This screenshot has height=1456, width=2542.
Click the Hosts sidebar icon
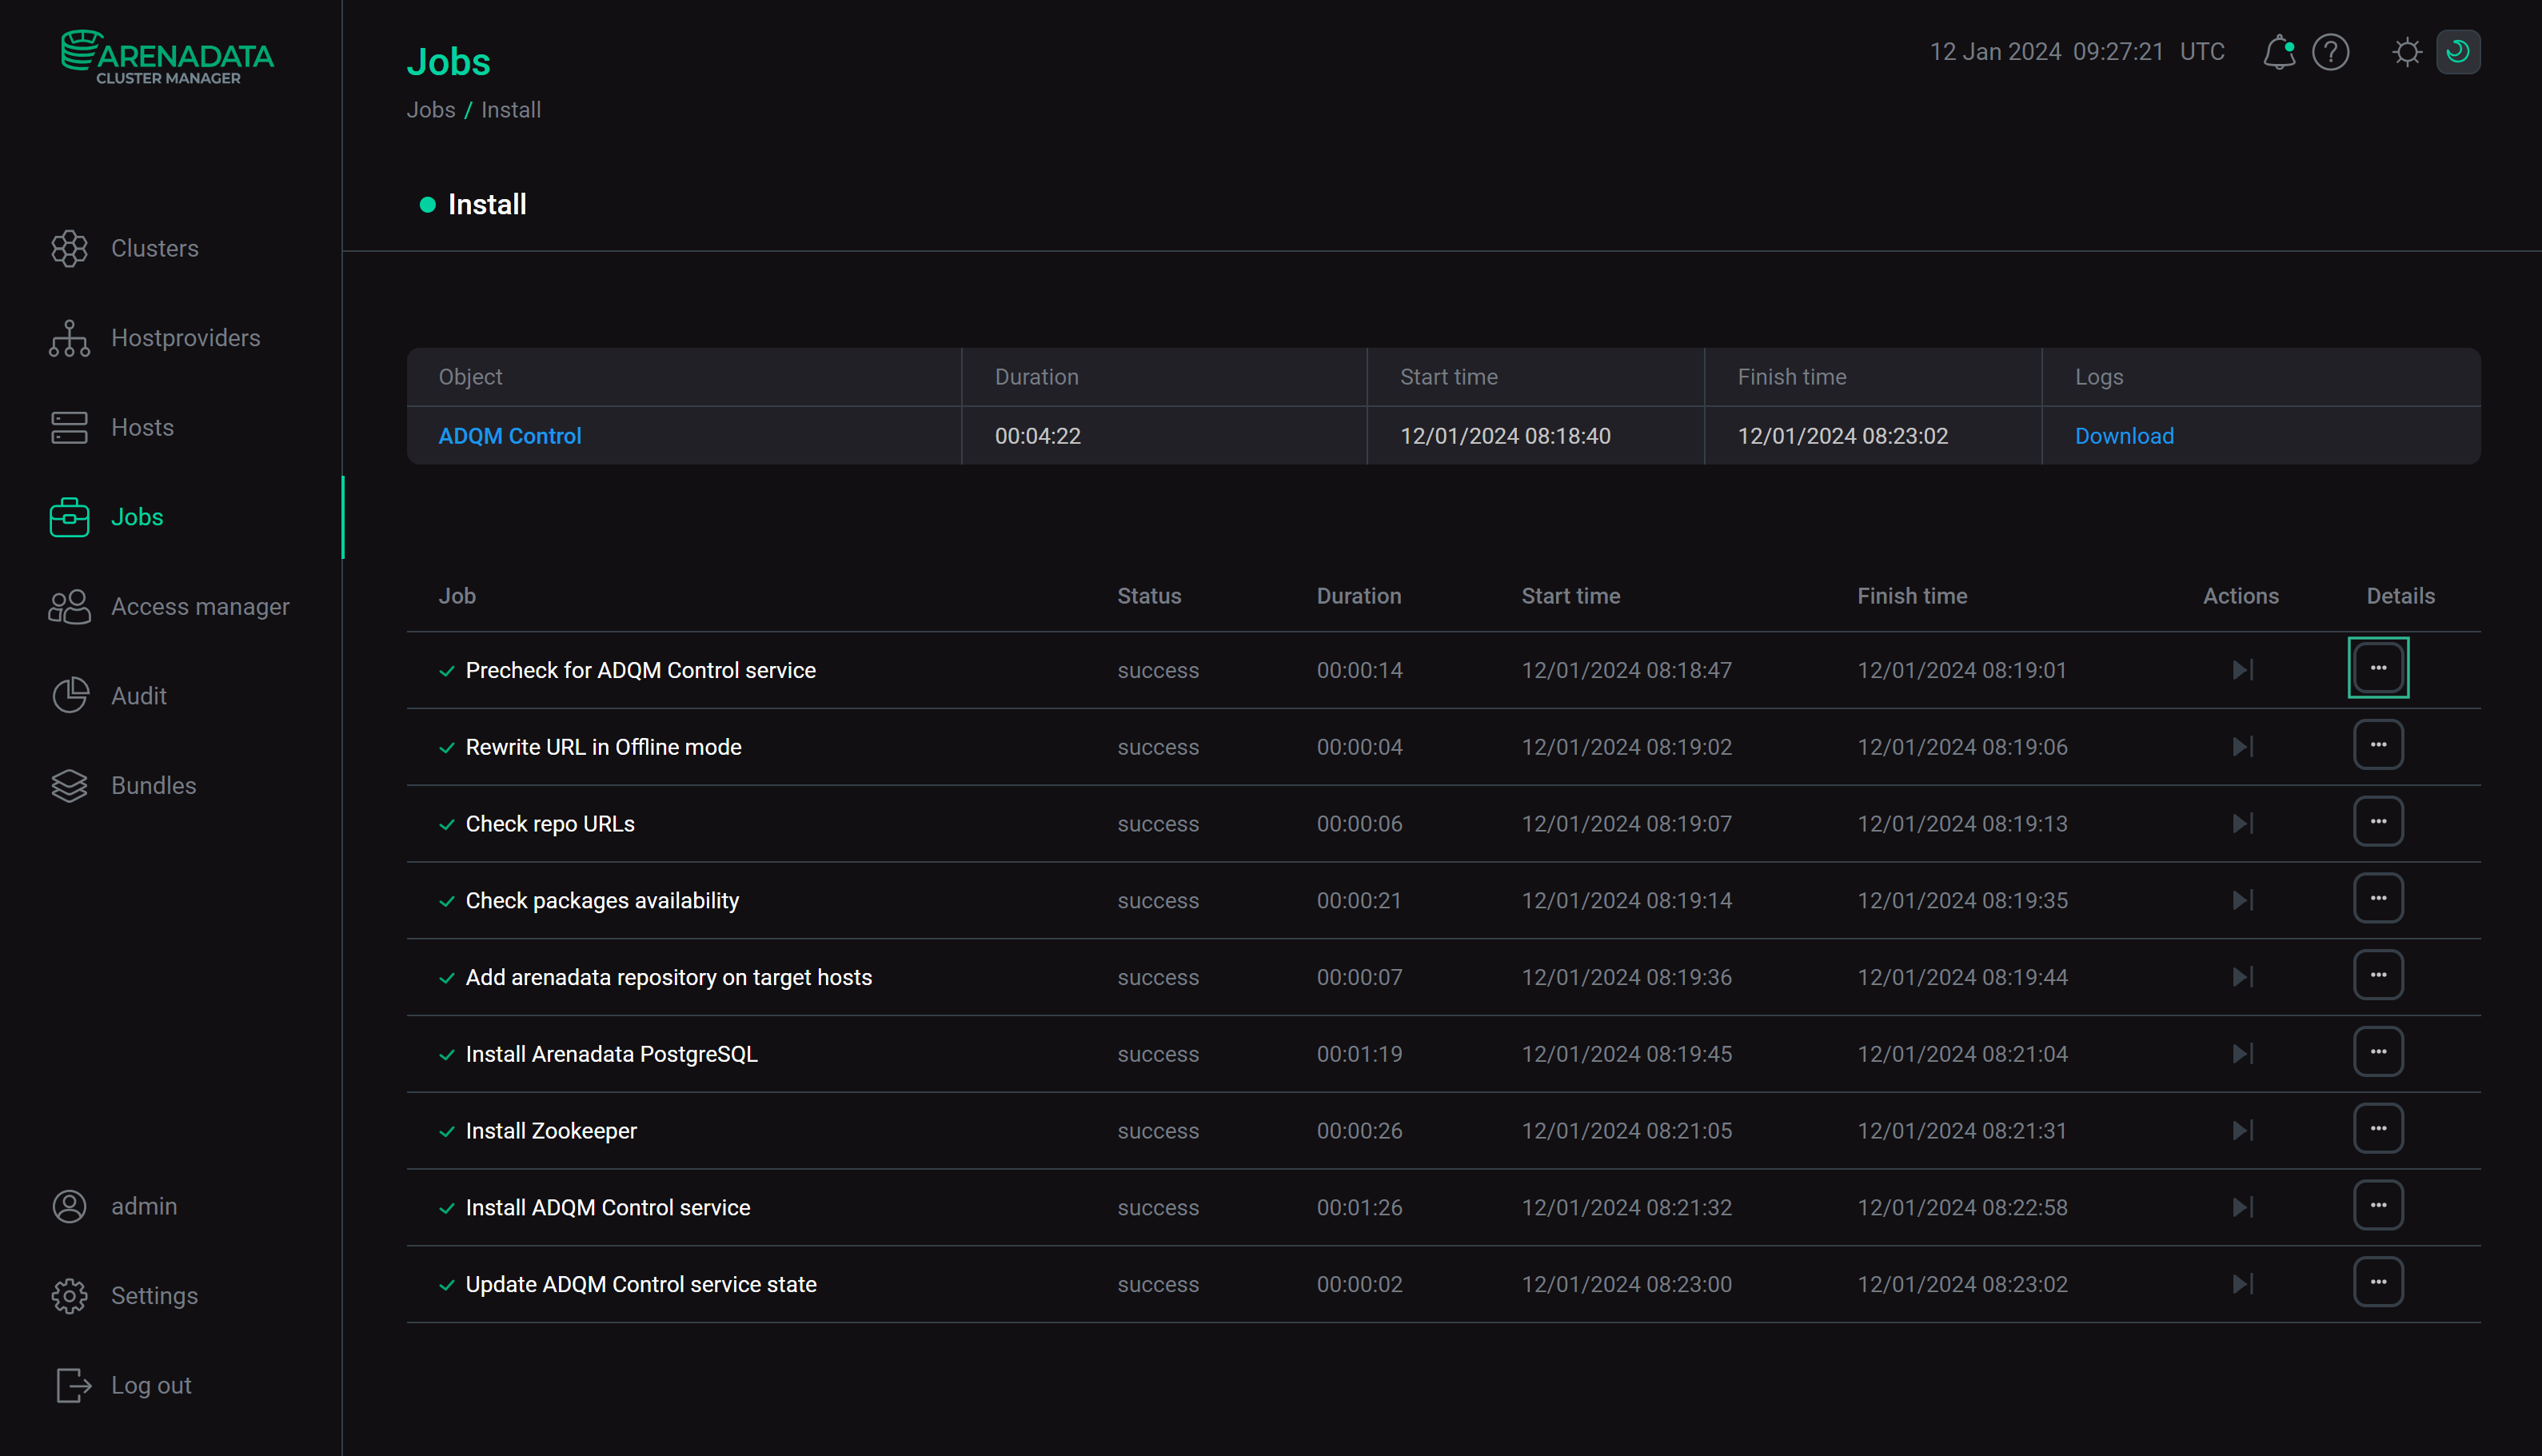tap(69, 427)
